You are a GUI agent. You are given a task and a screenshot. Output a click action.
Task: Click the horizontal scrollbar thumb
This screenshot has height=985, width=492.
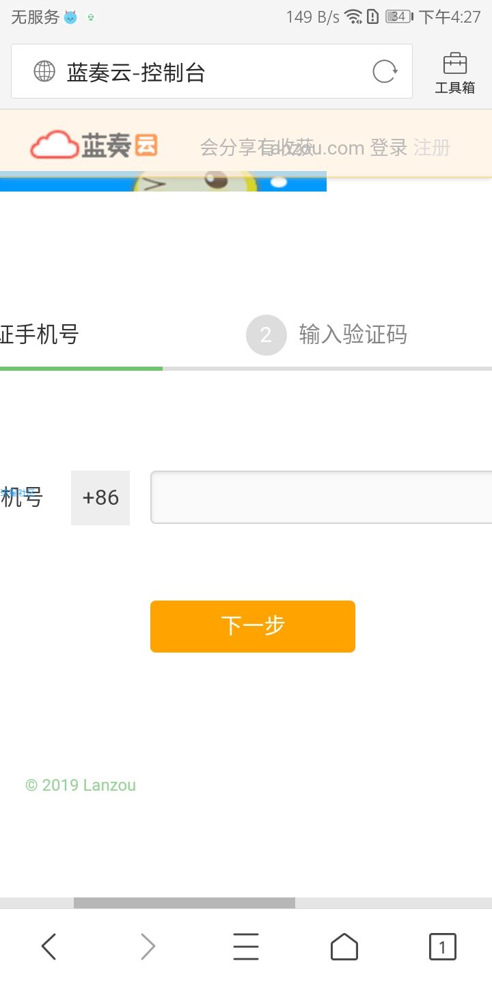(184, 903)
